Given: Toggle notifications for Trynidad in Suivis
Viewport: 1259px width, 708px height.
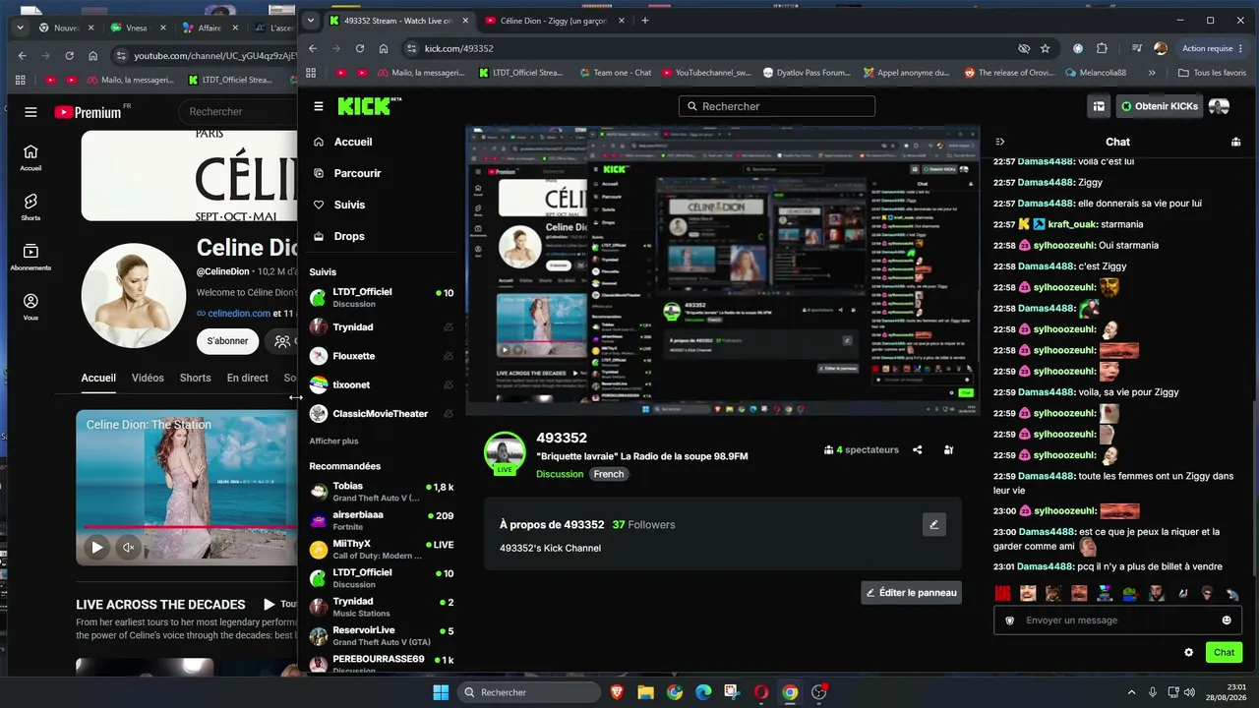Looking at the screenshot, I should click(449, 327).
